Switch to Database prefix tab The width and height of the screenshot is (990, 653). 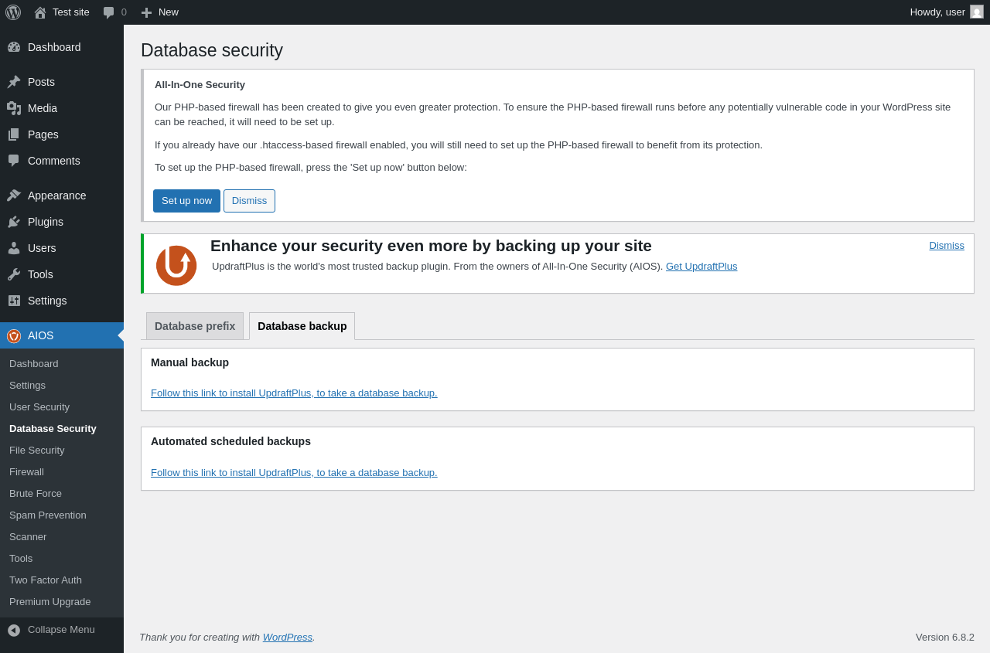click(x=195, y=326)
